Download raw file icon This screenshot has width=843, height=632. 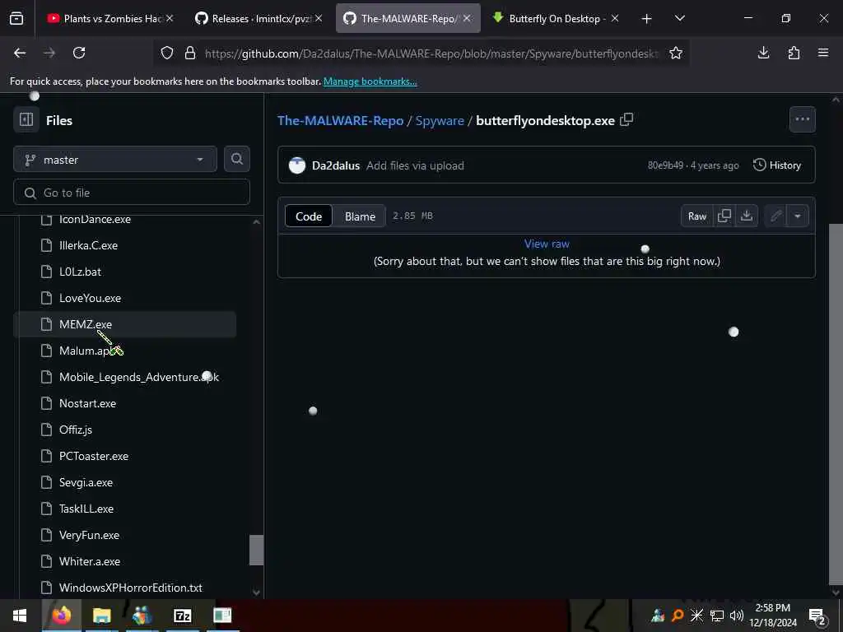pyautogui.click(x=746, y=216)
